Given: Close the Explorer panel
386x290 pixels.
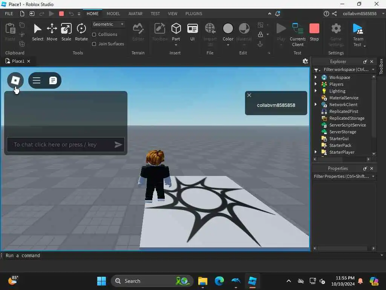Looking at the screenshot, I should 372,62.
